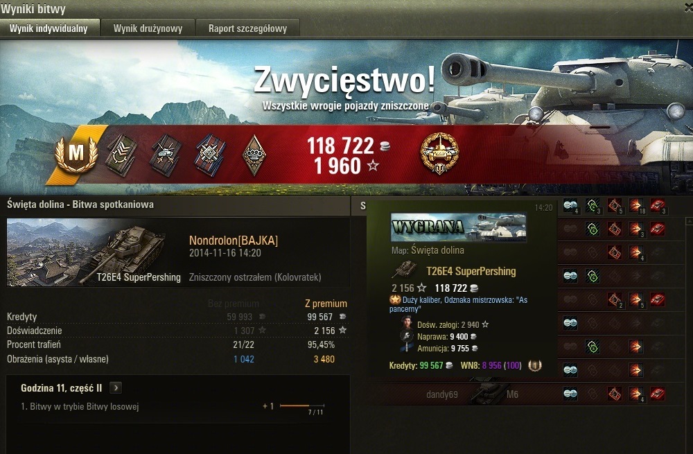
Task: Close the battle results window
Action: pos(689,8)
